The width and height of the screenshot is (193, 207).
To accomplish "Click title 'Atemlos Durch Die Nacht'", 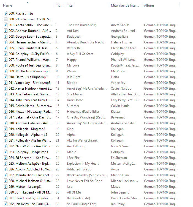I will 85,42.
